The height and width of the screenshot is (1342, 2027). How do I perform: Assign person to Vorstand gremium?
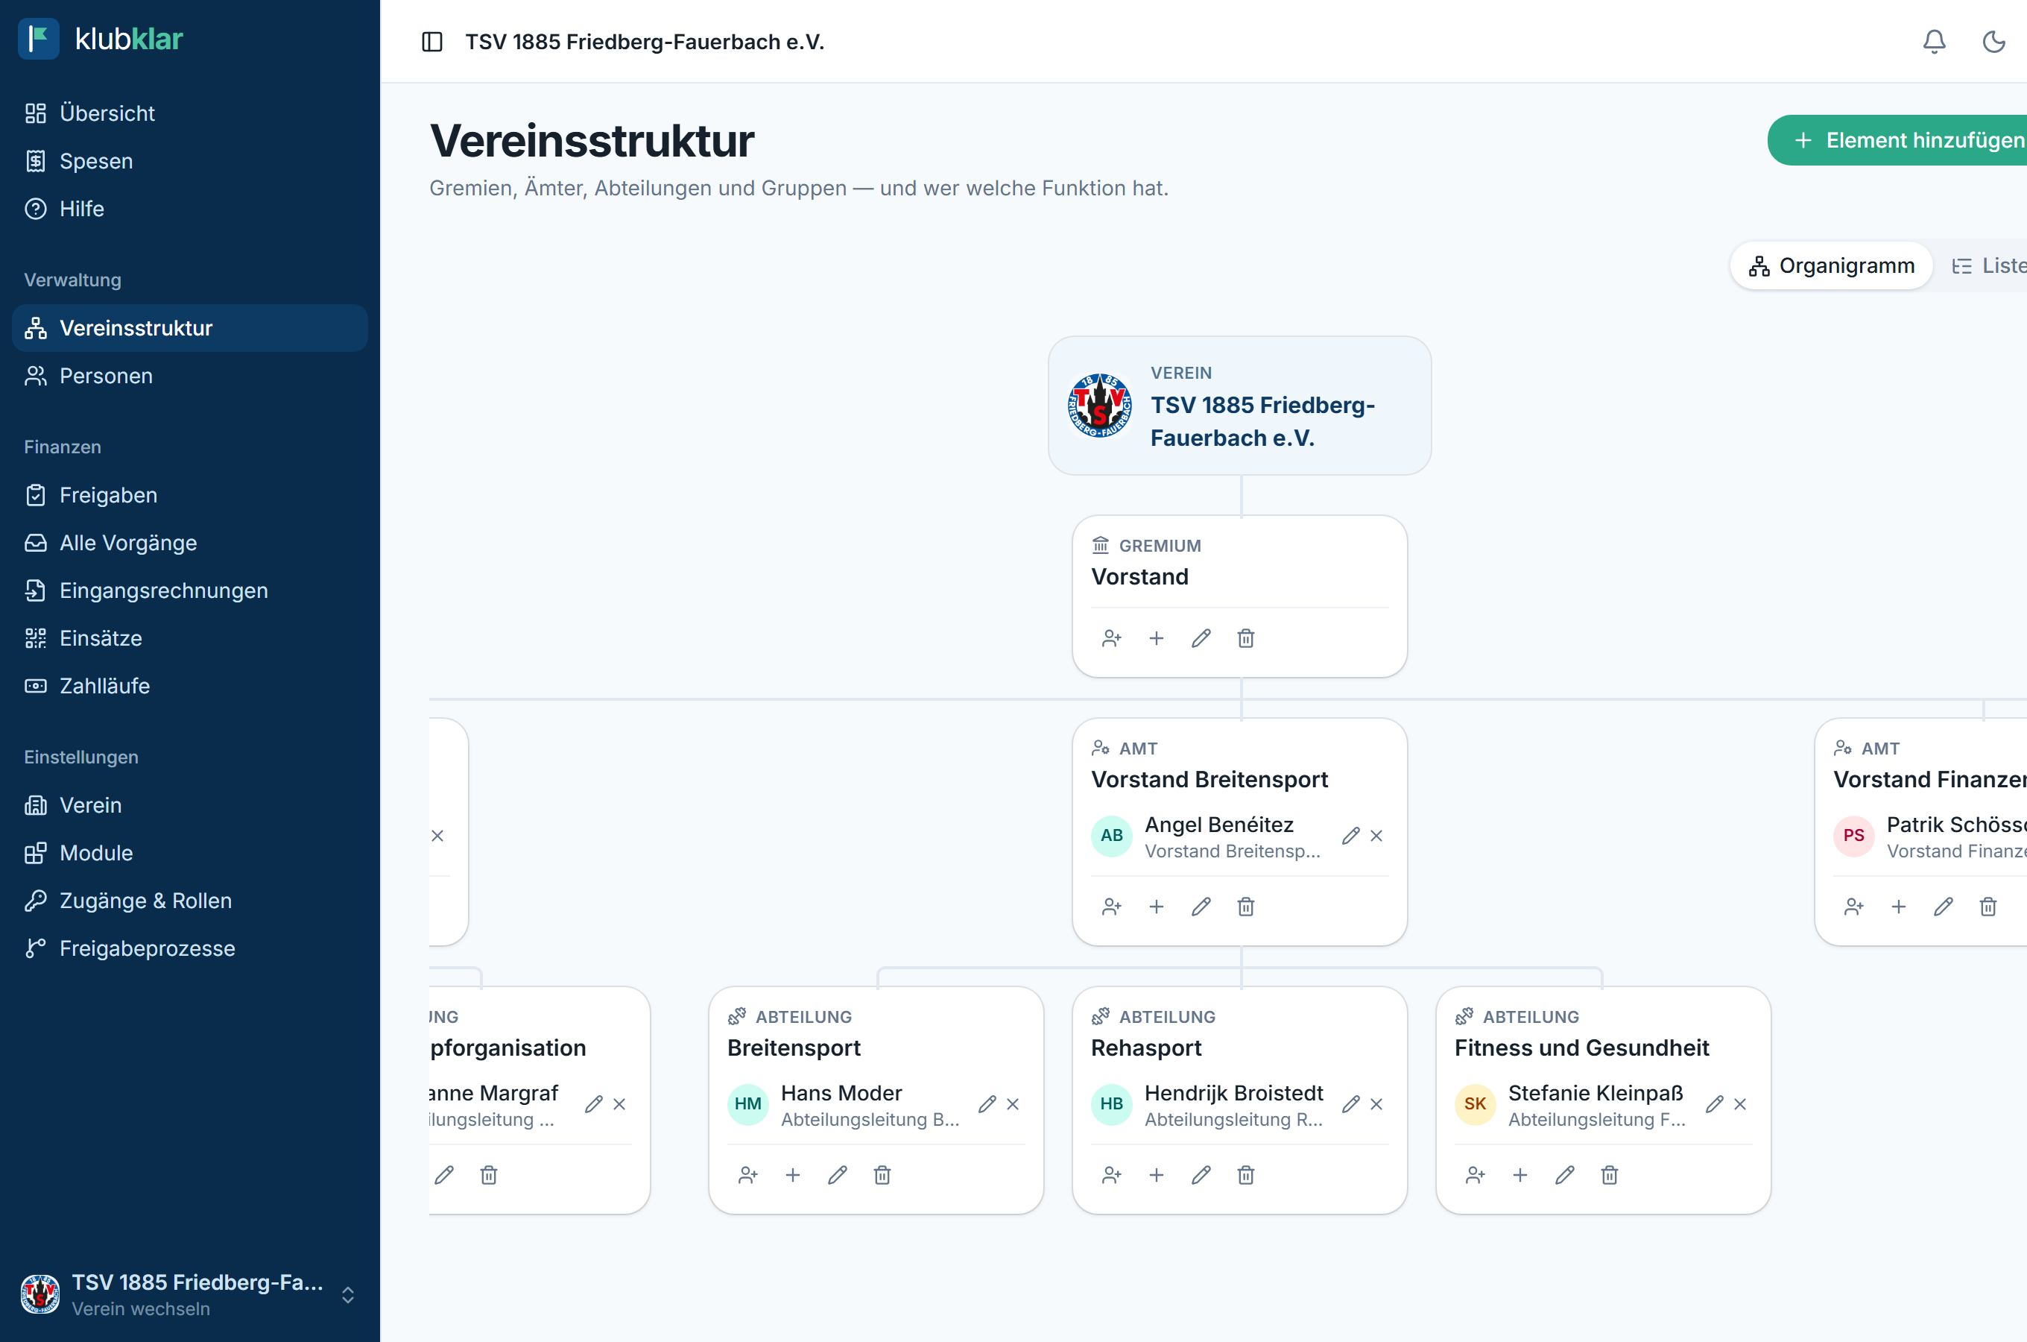1111,638
